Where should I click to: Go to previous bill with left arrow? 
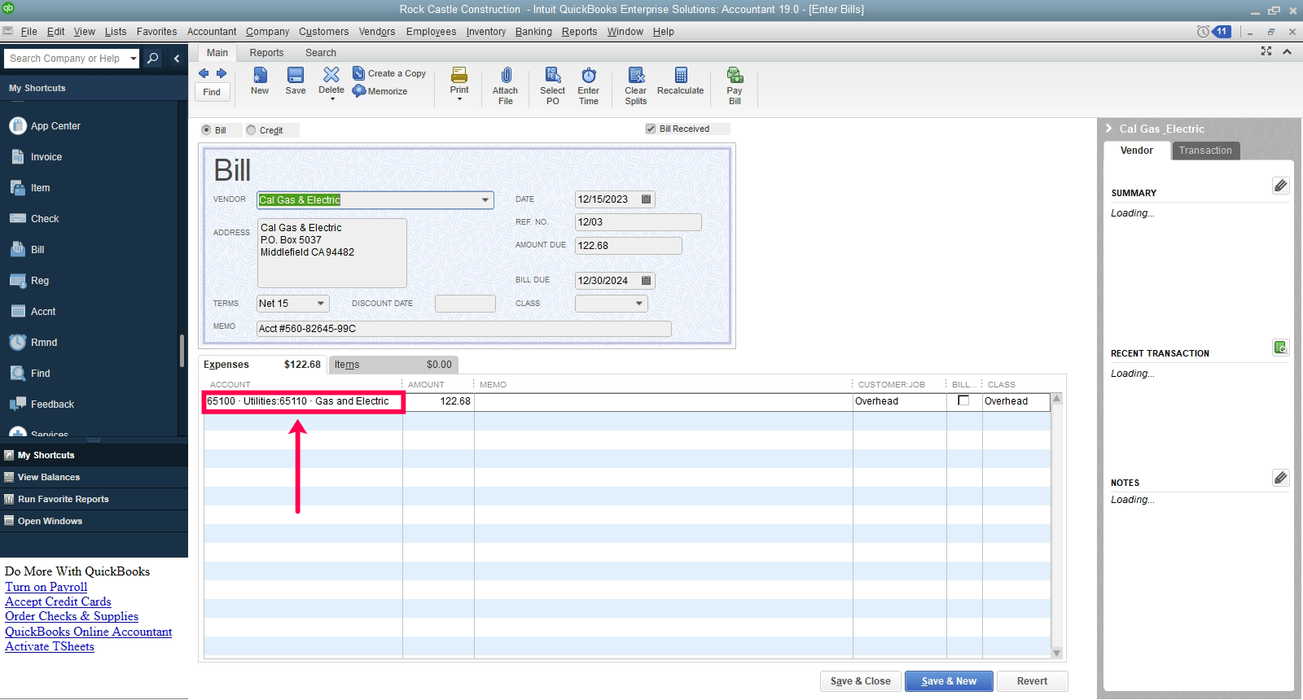[x=204, y=73]
